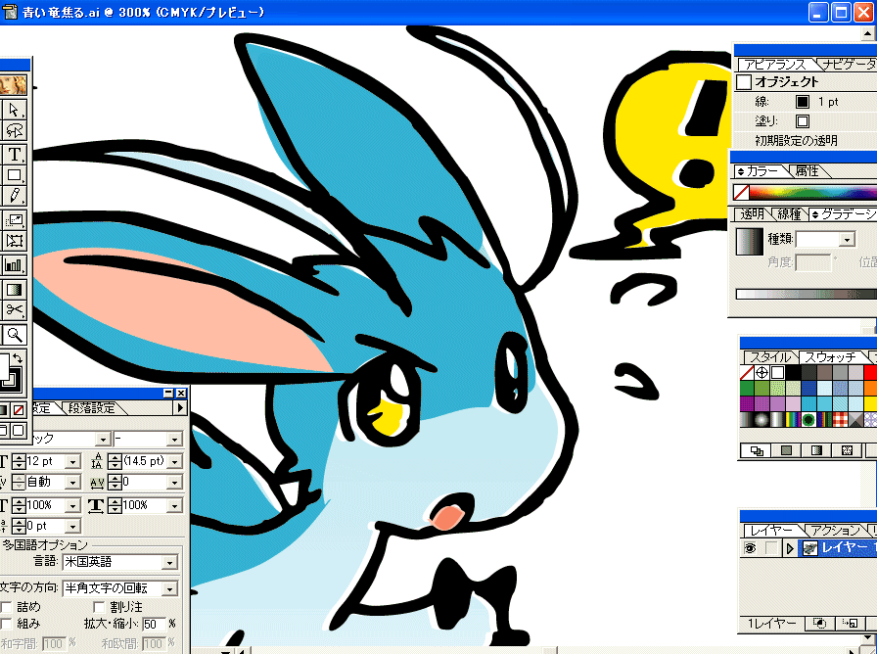Viewport: 877px width, 654px height.
Task: Select the Rectangle tool
Action: point(14,175)
